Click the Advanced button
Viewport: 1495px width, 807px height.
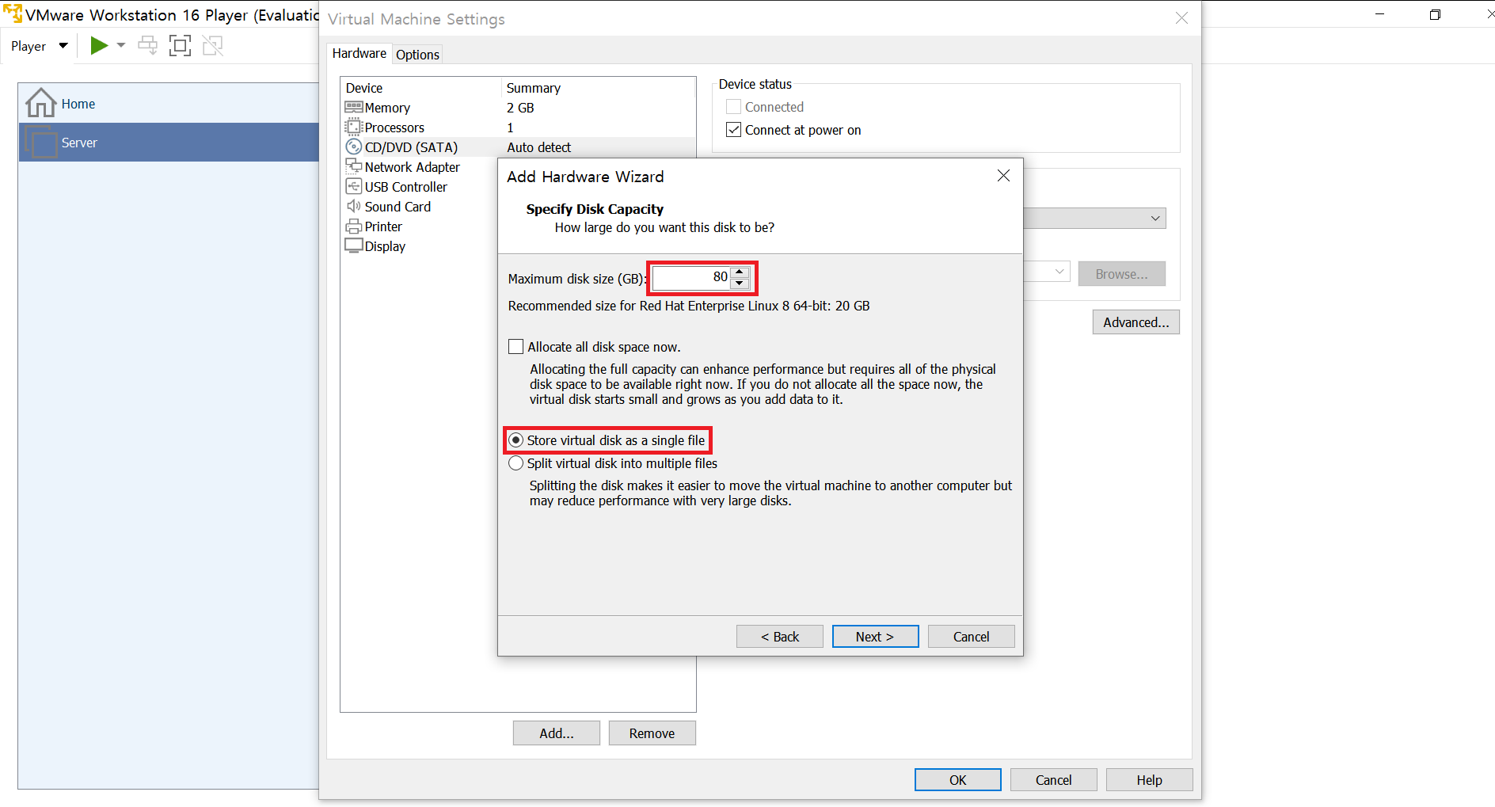click(x=1136, y=322)
